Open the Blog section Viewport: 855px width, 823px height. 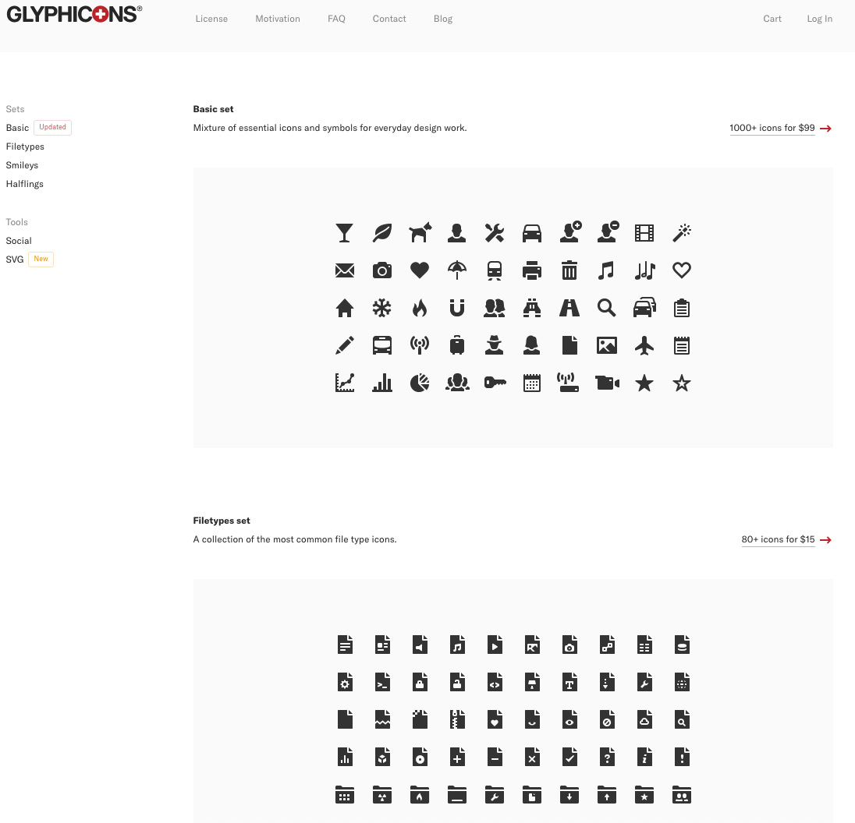(442, 19)
